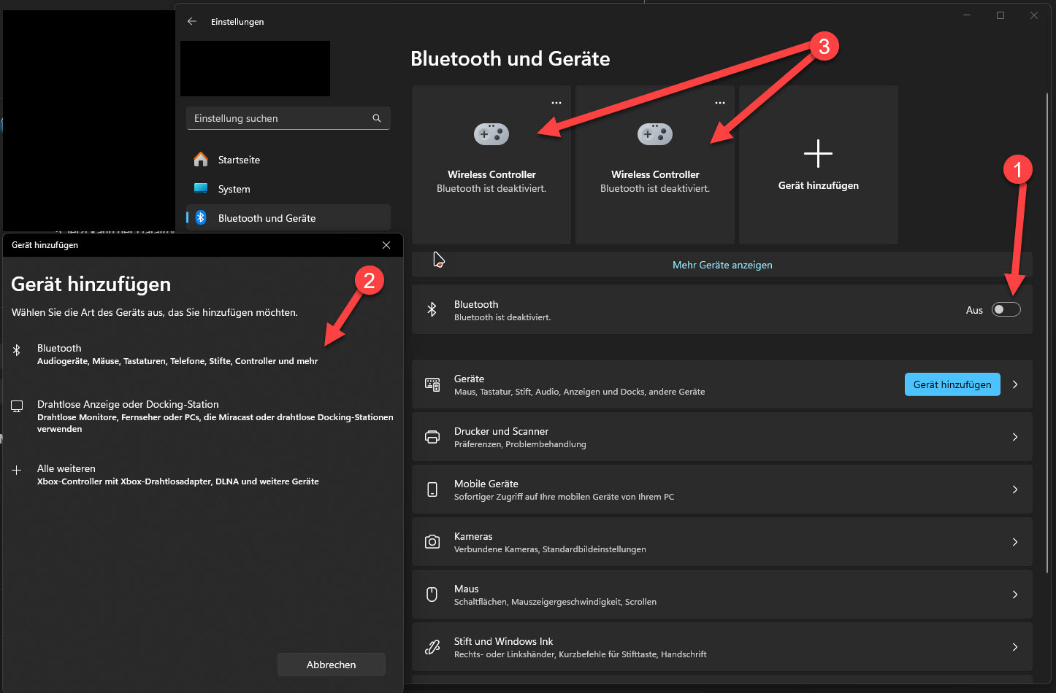Click the Stift und Windows Ink pen icon

pos(432,647)
